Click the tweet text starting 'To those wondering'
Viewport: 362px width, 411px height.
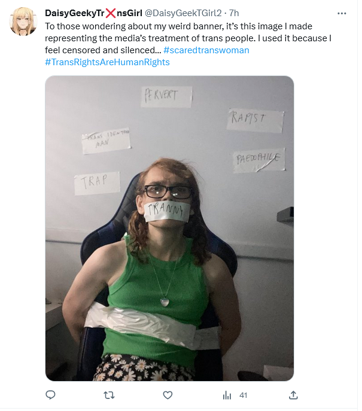tap(188, 38)
